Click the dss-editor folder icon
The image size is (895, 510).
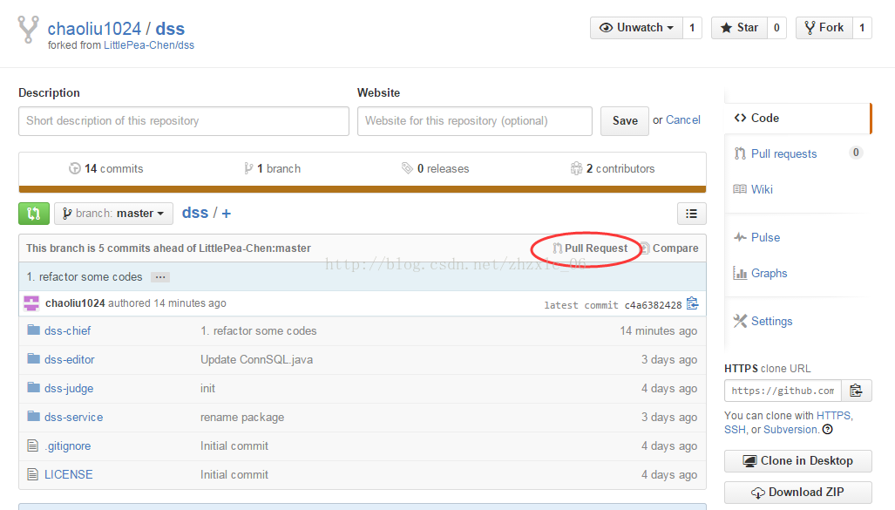tap(34, 358)
